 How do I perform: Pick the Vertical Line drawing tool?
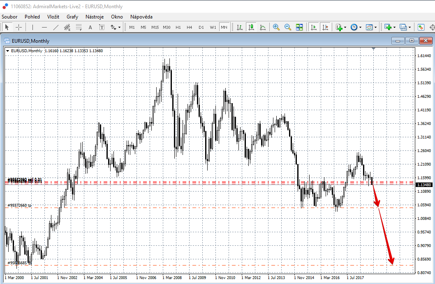point(32,27)
